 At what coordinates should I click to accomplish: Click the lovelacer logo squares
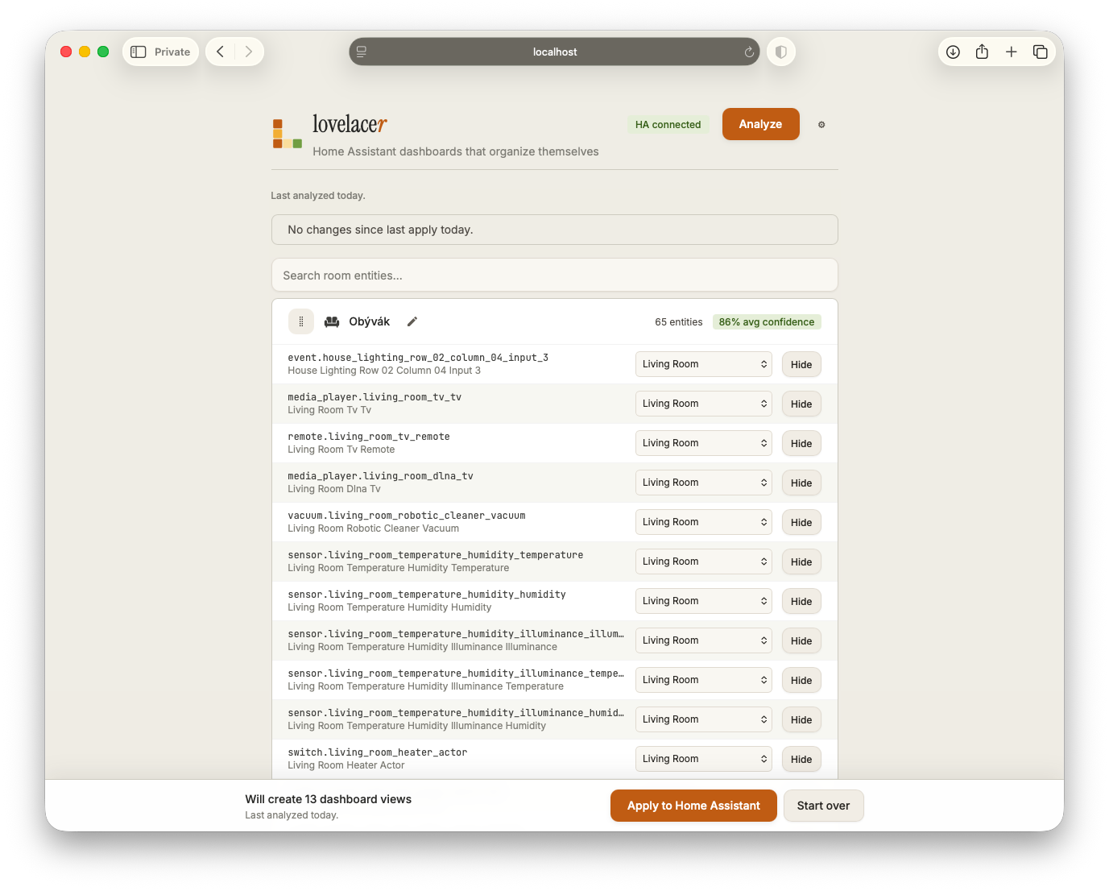coord(288,134)
